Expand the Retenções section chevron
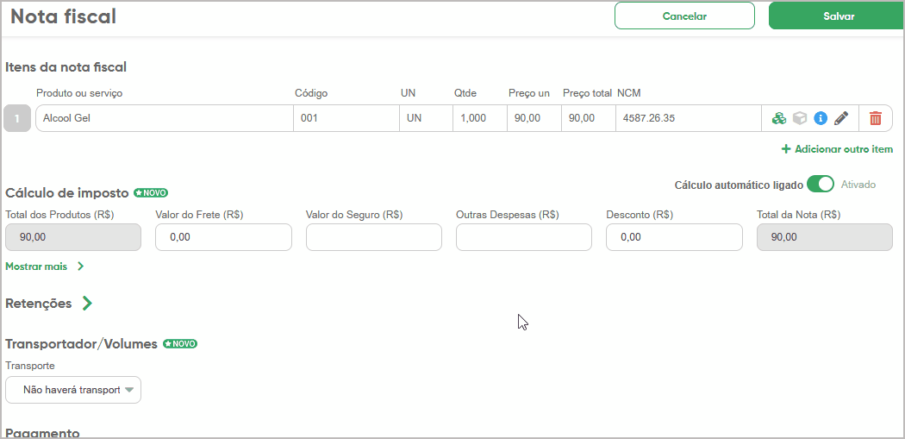Image resolution: width=905 pixels, height=439 pixels. tap(87, 304)
